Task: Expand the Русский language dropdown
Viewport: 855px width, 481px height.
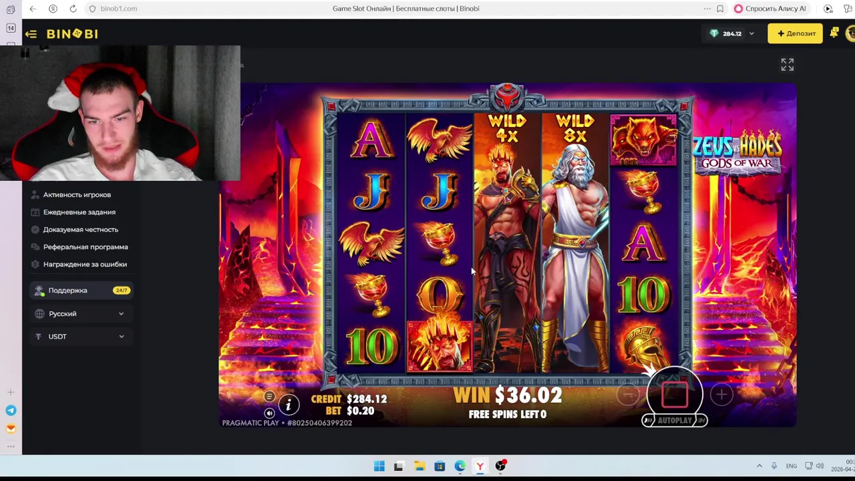Action: [x=80, y=313]
